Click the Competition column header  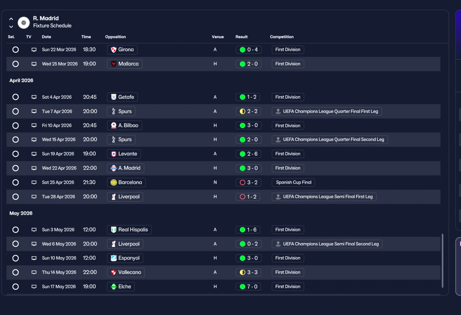coord(282,37)
